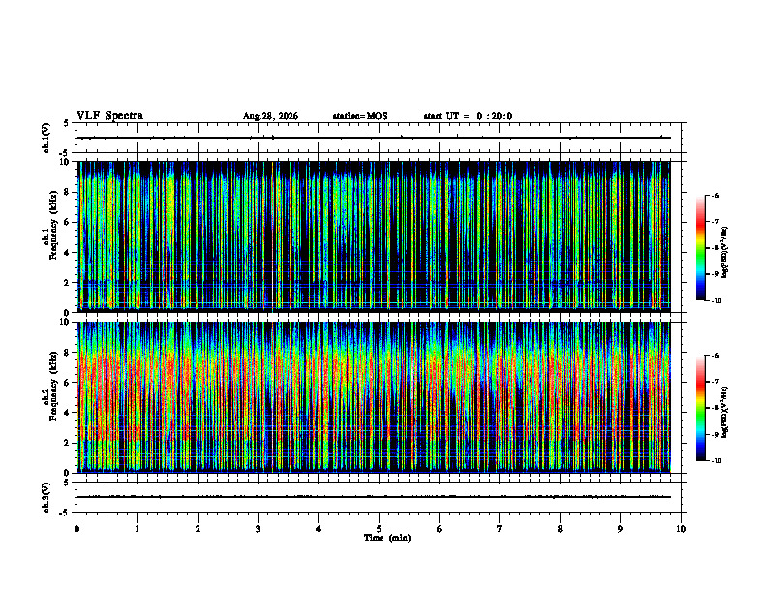Click the Aug.28, 2026 date label

coord(270,116)
